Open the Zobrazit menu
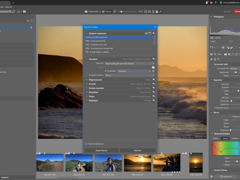The image size is (240, 180). (8, 7)
